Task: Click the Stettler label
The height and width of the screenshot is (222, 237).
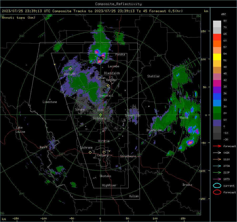Action: 154,76
